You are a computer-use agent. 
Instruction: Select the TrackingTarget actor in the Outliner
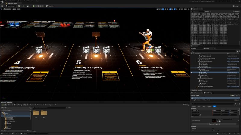point(205,71)
